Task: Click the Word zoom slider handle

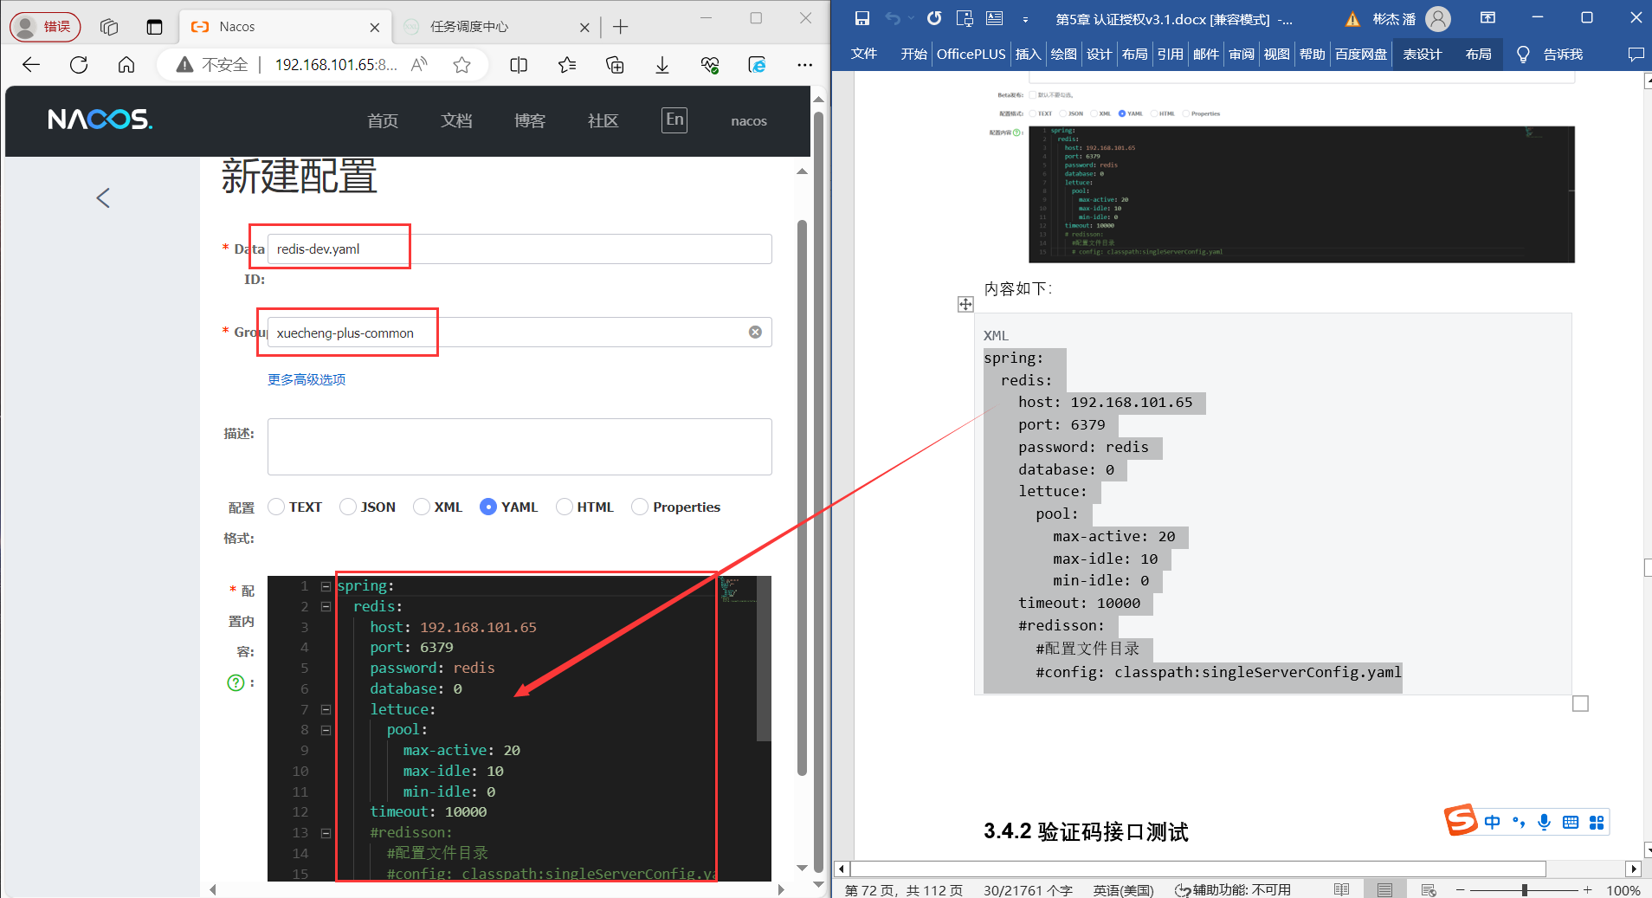Action: point(1524,889)
